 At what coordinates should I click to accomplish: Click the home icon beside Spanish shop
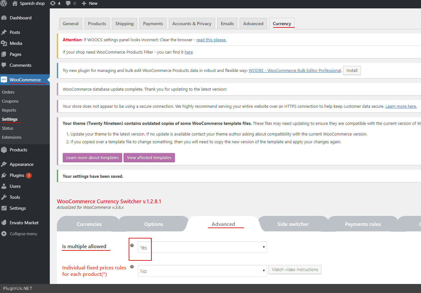[15, 3]
